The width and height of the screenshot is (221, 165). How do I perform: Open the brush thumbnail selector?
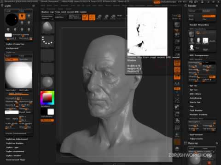[47, 27]
